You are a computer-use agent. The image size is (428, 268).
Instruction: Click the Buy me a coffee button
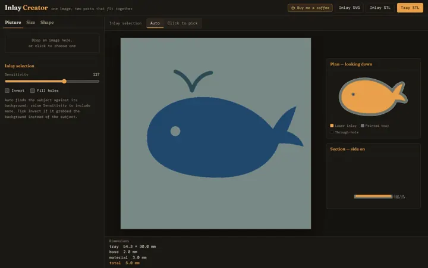[x=310, y=8]
